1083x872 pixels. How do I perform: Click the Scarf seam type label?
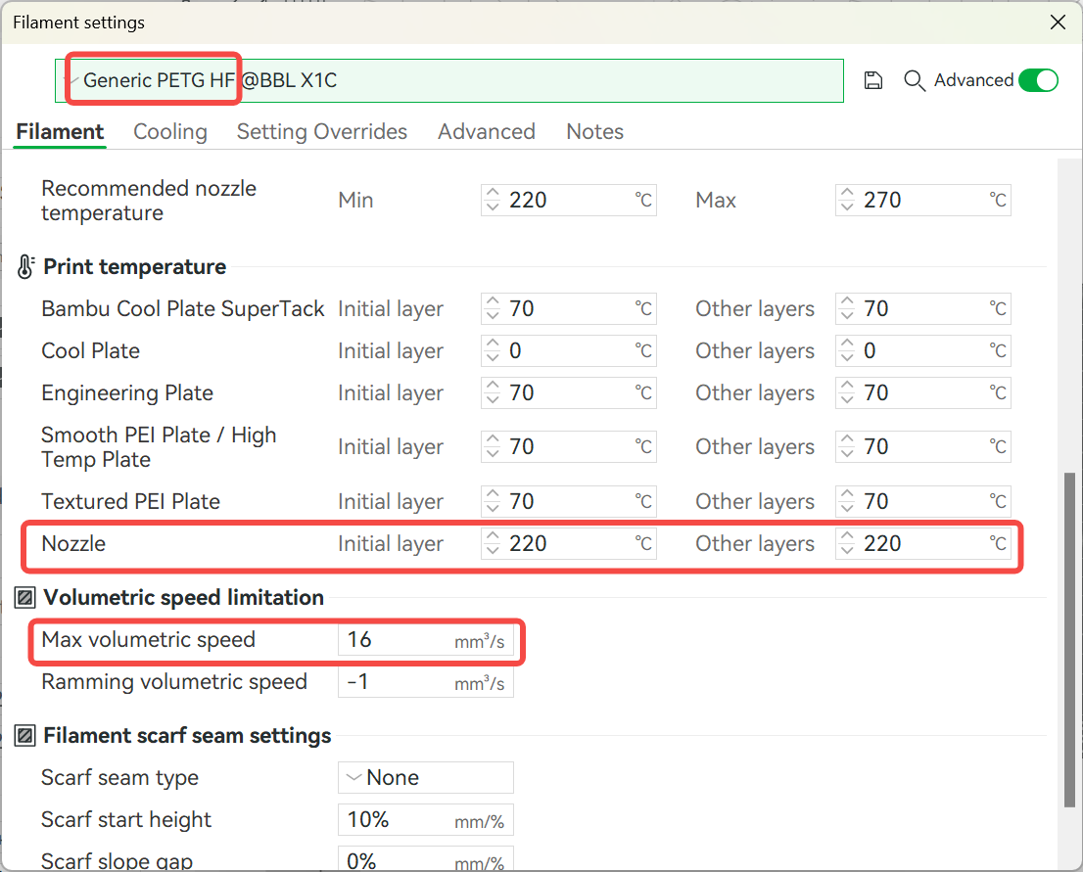pyautogui.click(x=119, y=777)
